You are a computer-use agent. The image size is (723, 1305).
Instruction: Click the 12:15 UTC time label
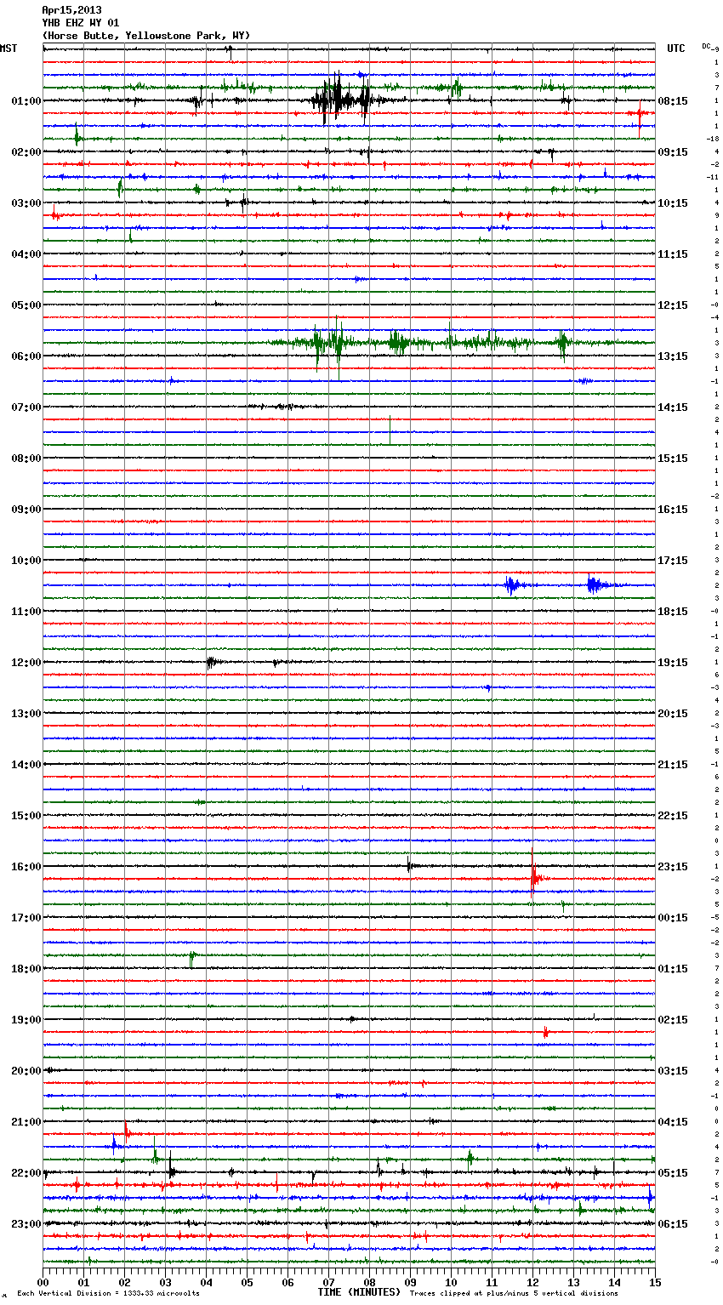[673, 305]
